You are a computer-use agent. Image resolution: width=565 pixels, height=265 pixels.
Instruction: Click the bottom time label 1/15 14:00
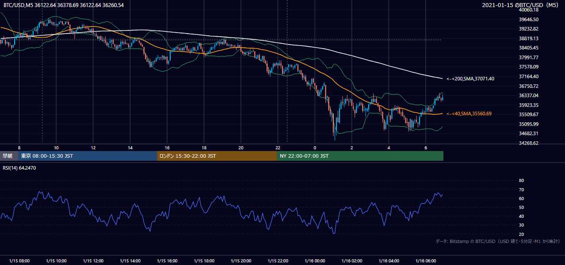coord(130,261)
